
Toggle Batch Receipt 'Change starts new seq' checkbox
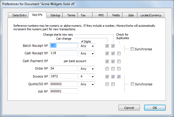pos(113,46)
